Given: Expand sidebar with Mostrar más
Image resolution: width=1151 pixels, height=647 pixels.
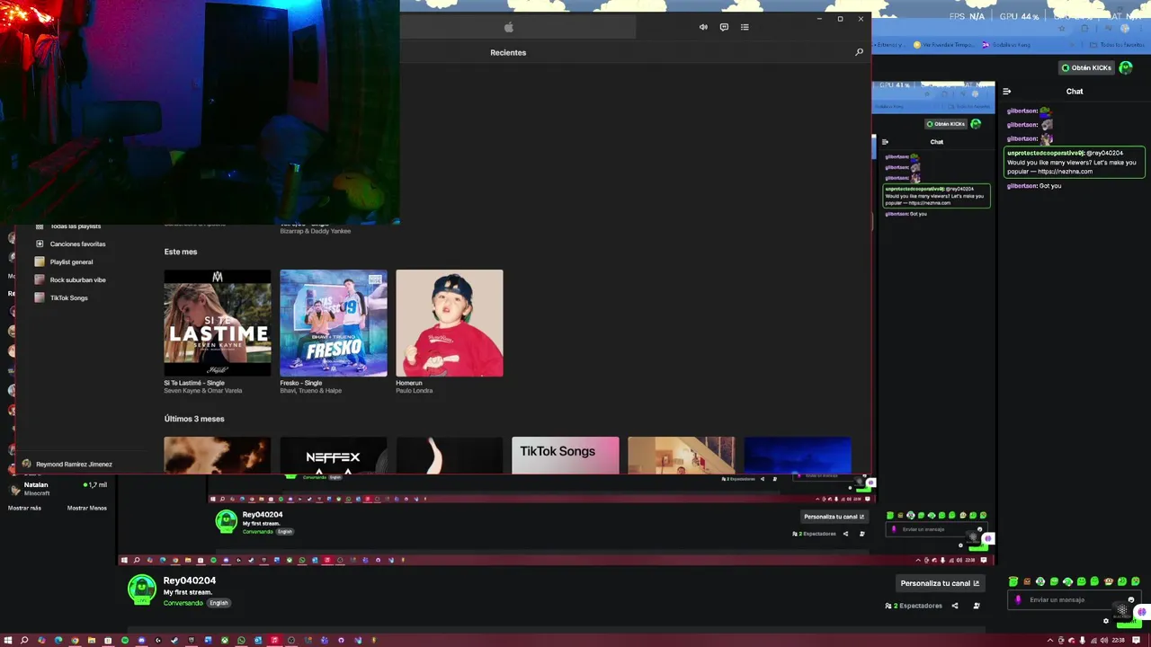Looking at the screenshot, I should tap(24, 508).
